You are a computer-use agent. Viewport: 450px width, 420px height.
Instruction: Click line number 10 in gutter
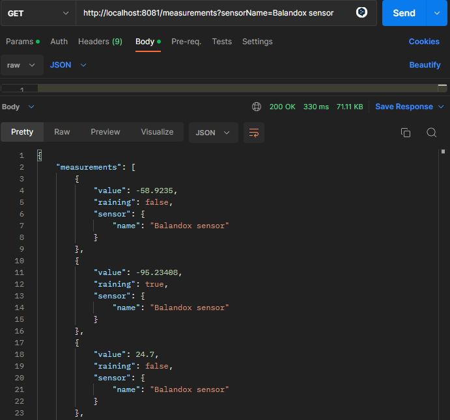[20, 261]
